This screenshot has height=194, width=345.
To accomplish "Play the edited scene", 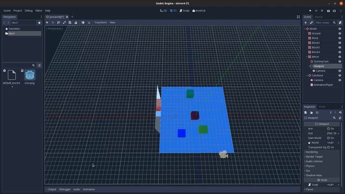I will 328,11.
